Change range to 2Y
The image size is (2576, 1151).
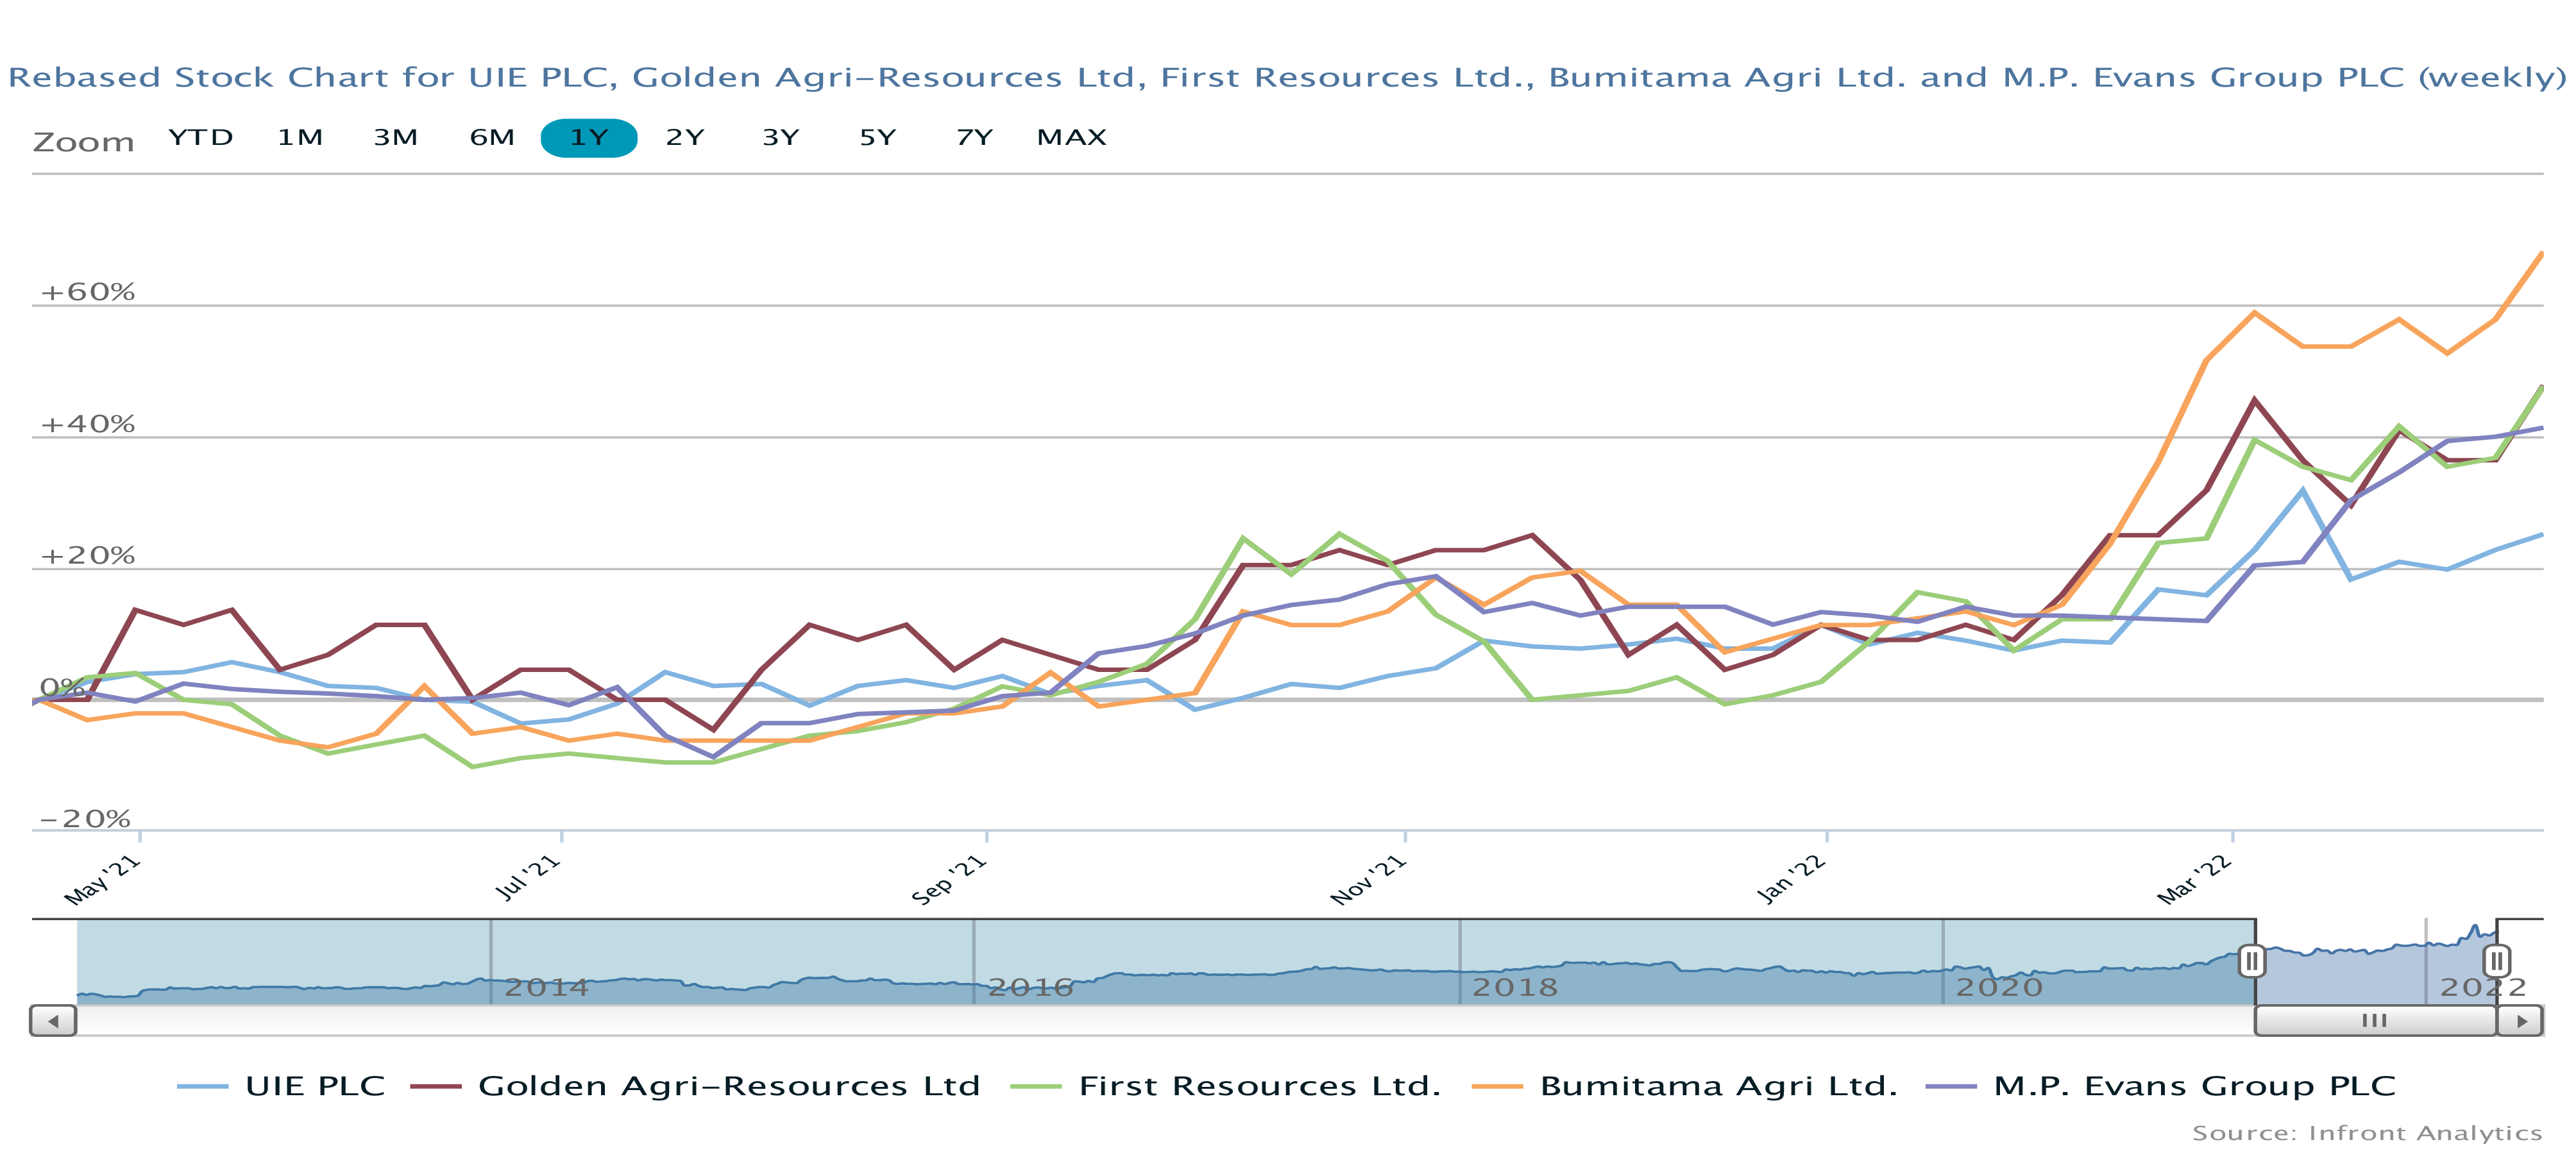pos(685,137)
